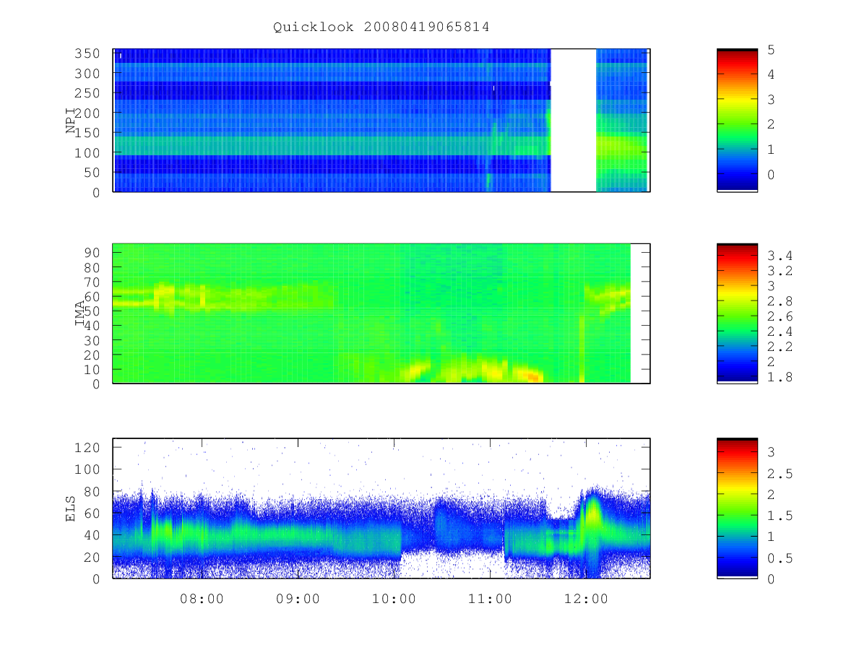Viewport: 867px width, 650px height.
Task: Click the 5 label on NPI colorbar
Action: tap(772, 50)
